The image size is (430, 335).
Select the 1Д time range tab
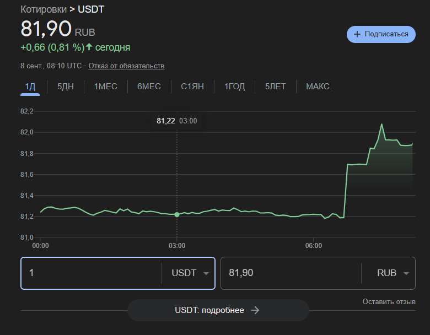(30, 87)
